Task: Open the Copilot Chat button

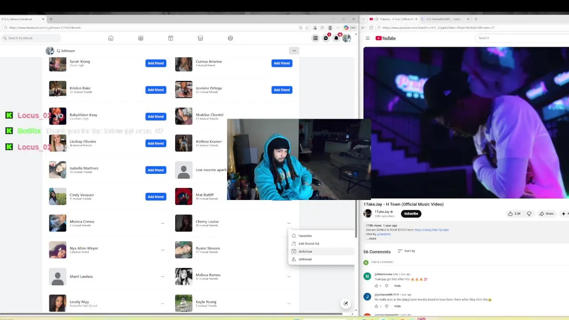Action: tap(349, 28)
